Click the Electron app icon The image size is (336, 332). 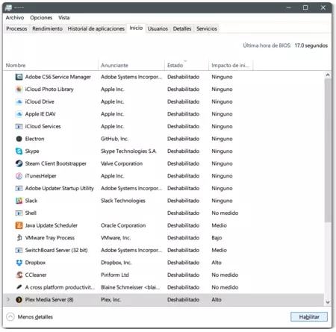(x=19, y=139)
